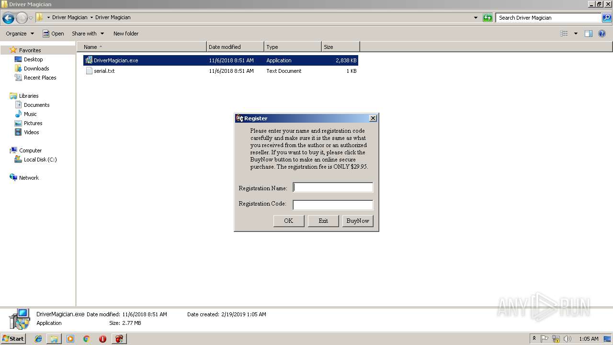Open Downloads in navigation pane
This screenshot has width=613, height=345.
(36, 69)
